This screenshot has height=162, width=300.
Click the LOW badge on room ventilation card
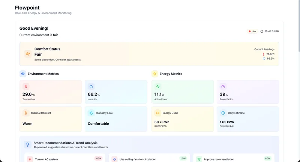tap(268, 159)
